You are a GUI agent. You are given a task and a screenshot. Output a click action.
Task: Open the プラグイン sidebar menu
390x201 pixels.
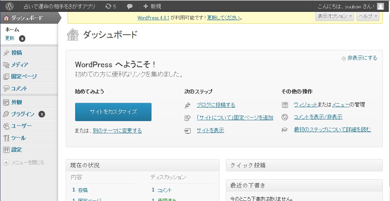29,114
